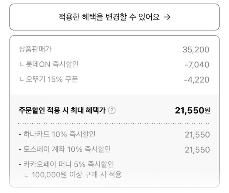229x193 pixels.
Task: Click the 21,550 price beside 토스페이
Action: pyautogui.click(x=197, y=150)
